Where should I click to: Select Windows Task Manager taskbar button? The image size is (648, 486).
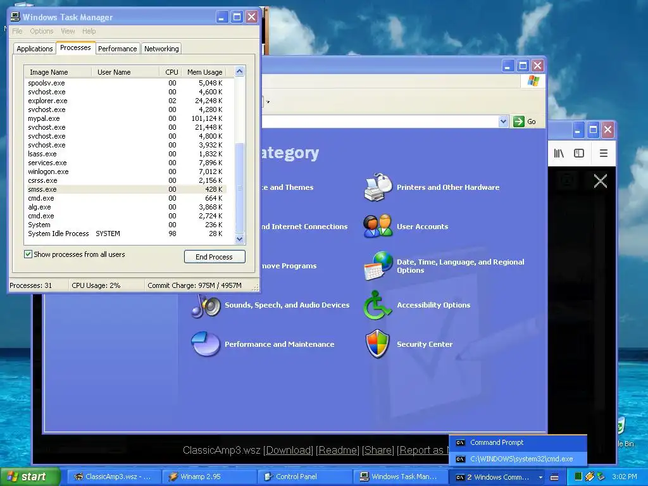click(x=401, y=477)
